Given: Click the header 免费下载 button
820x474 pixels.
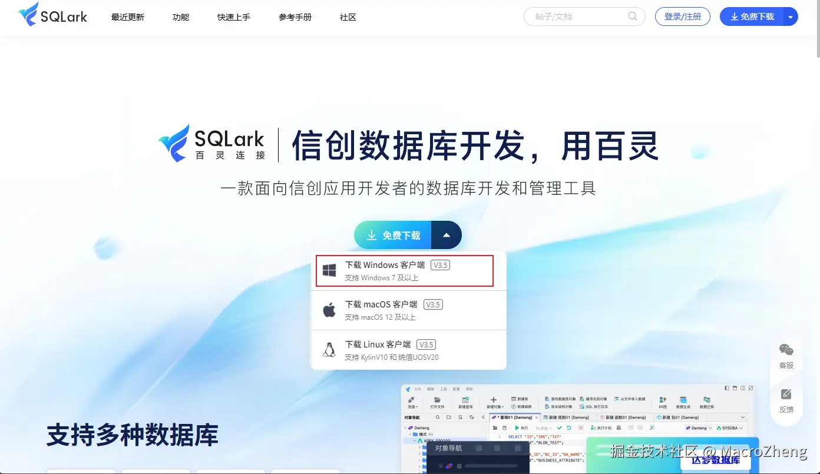Looking at the screenshot, I should (752, 16).
